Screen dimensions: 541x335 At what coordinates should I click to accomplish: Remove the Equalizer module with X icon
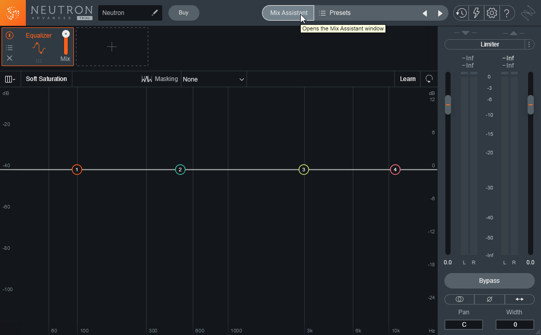tap(10, 58)
